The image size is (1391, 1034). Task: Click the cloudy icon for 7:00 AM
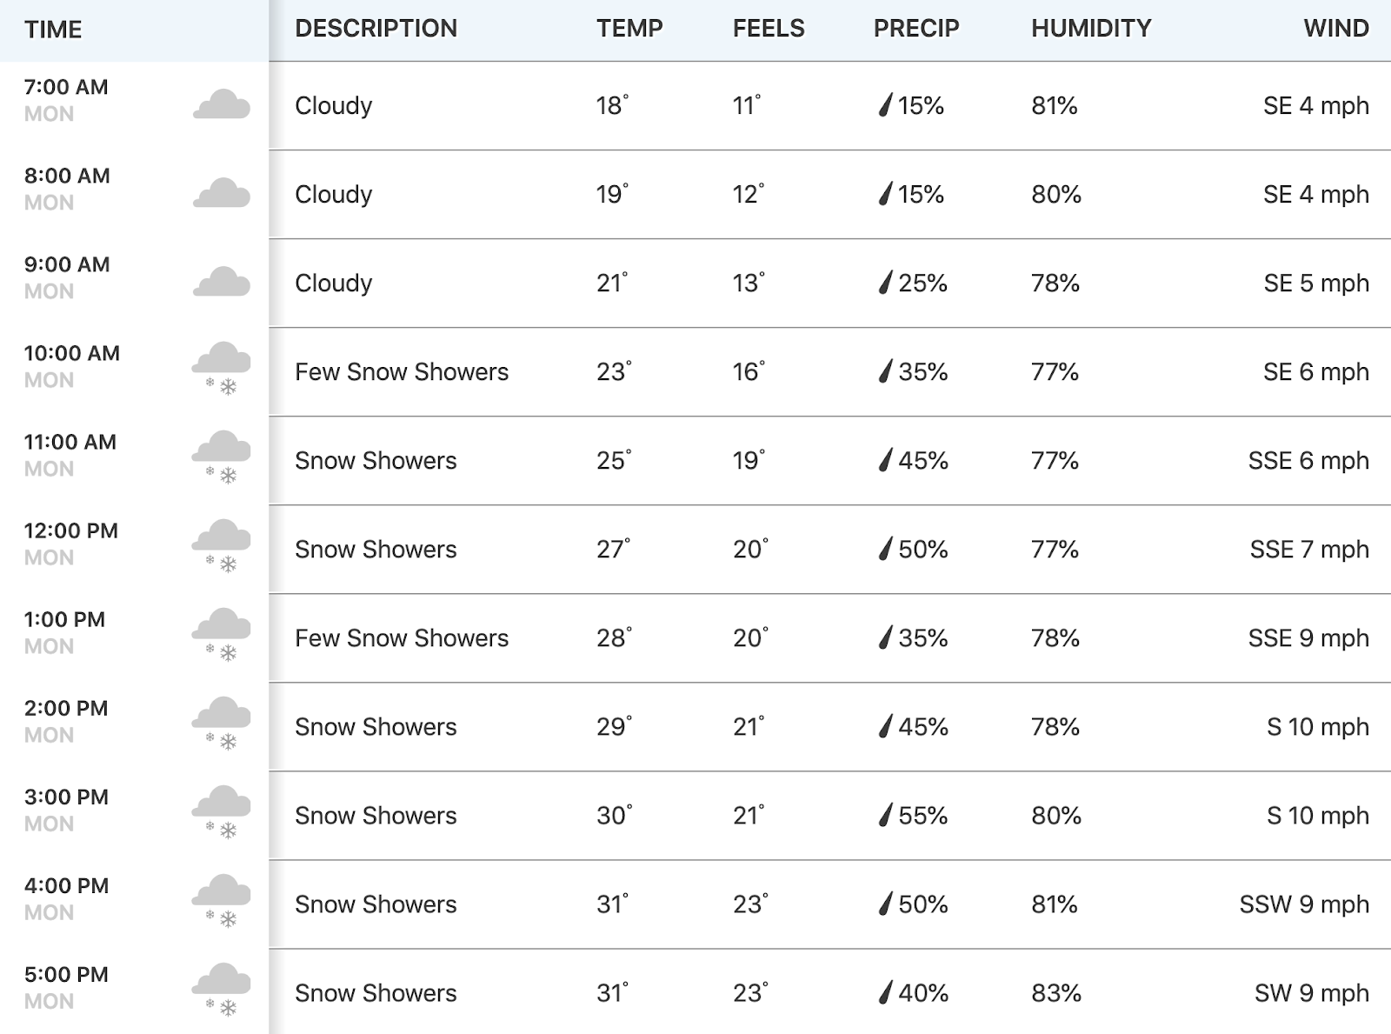tap(221, 104)
